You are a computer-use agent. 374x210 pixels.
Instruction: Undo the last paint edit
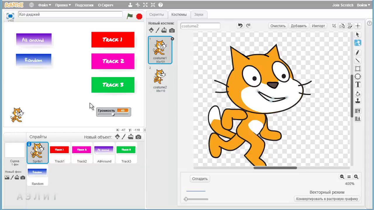click(240, 26)
